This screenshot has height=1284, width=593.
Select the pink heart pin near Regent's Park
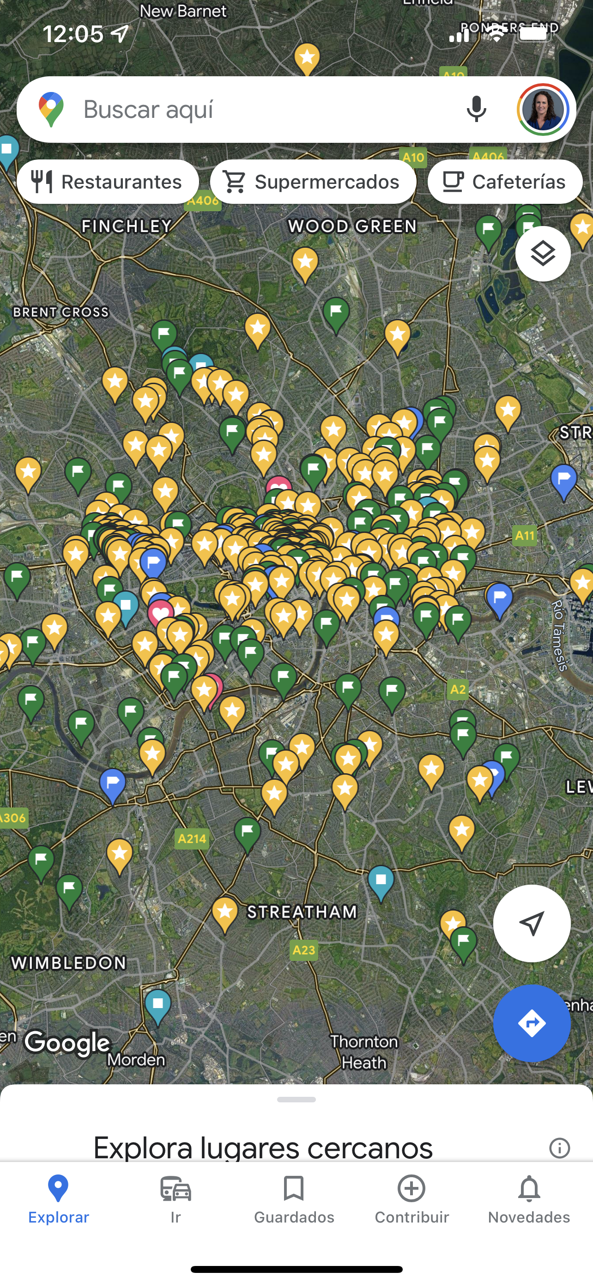(x=278, y=488)
